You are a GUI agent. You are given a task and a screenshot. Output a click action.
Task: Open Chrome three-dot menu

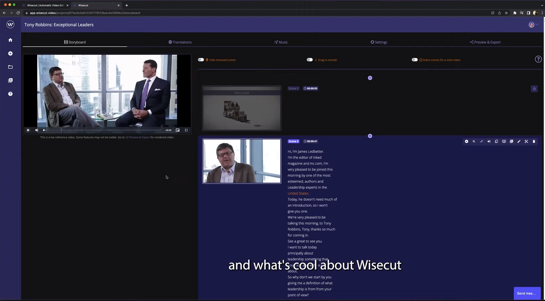[x=542, y=13]
